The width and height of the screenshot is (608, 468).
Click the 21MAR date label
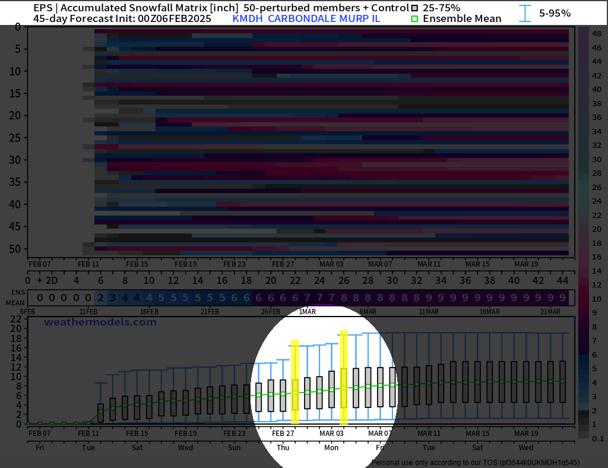(x=550, y=312)
